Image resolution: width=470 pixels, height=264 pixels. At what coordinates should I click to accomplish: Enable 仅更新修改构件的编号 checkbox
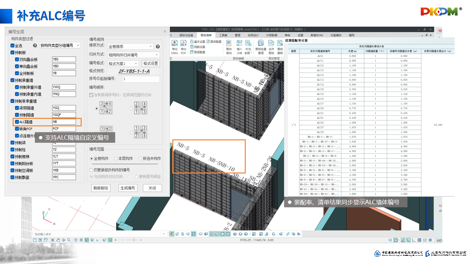91,170
